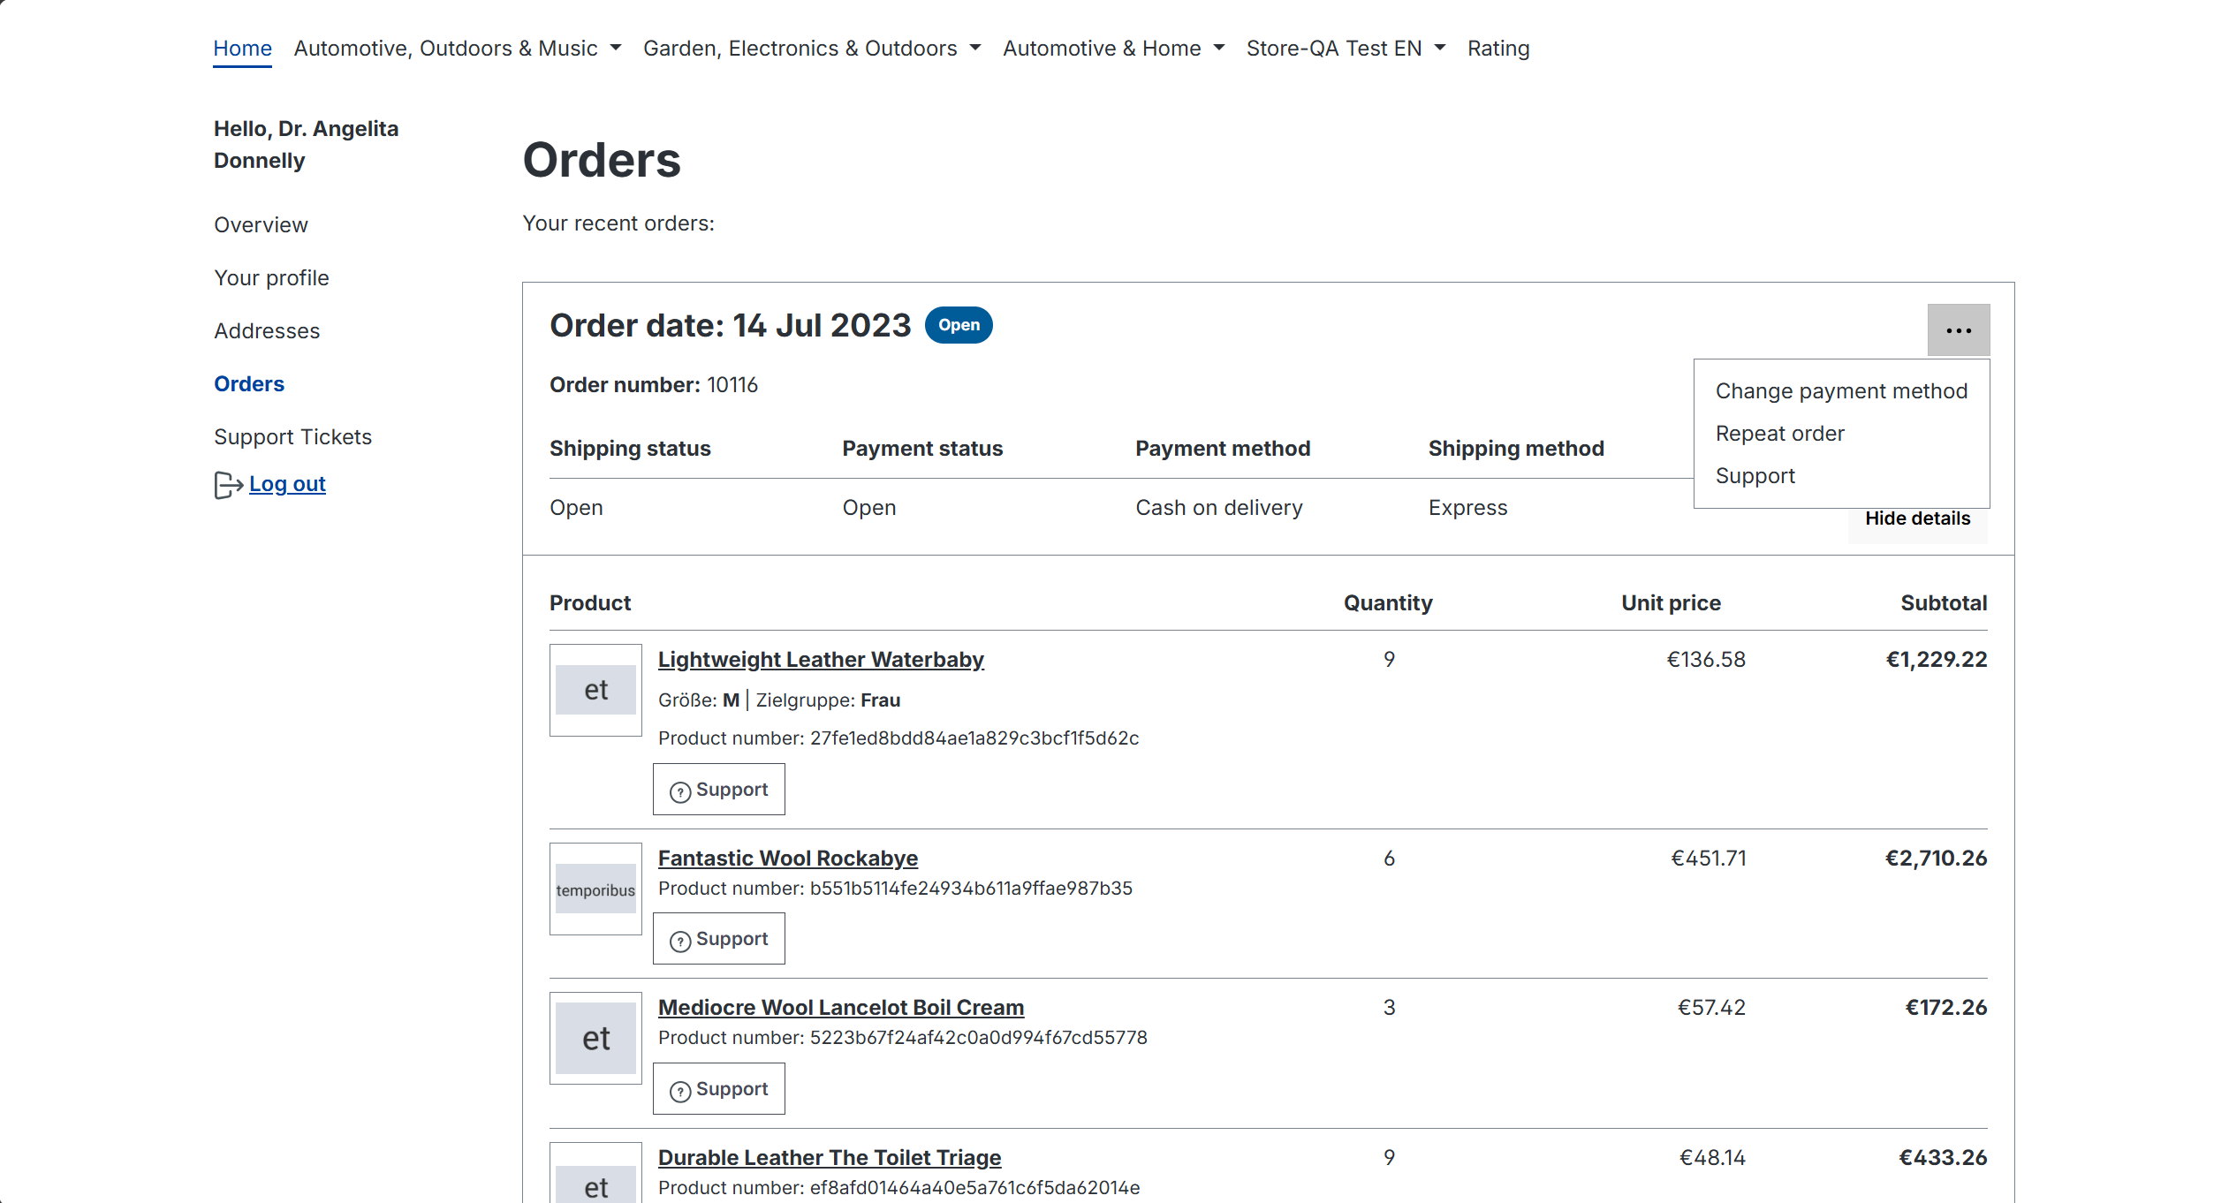Click unit price €136.58
Screen dimensions: 2229x1203
1706,660
